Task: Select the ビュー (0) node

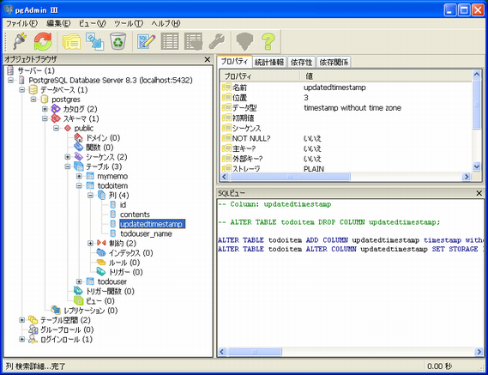Action: (100, 301)
